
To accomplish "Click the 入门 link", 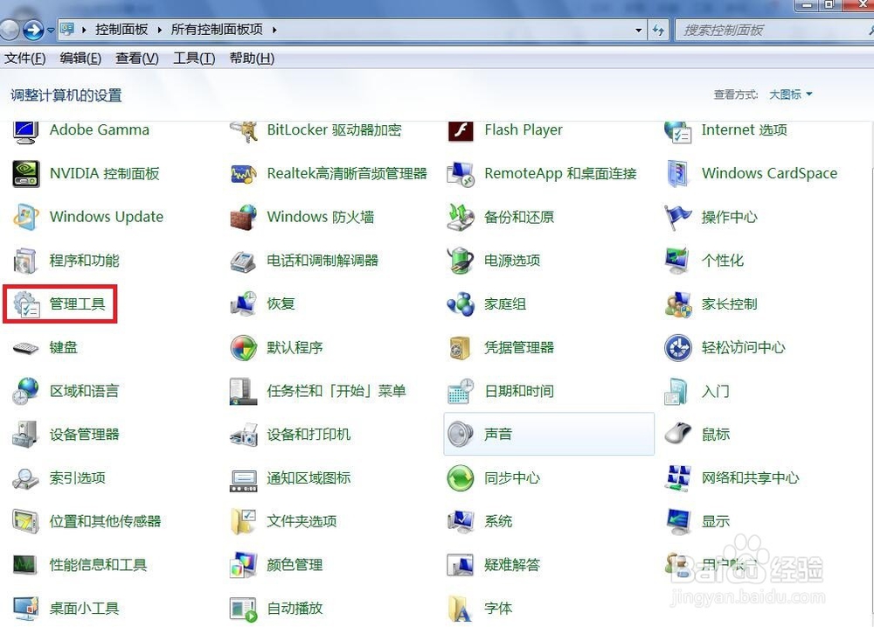I will point(716,391).
